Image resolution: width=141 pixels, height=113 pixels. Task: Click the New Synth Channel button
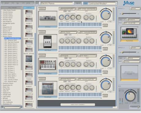tap(78, 105)
